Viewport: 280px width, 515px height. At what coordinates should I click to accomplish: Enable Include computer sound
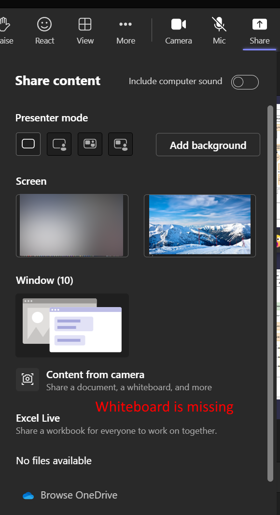245,82
